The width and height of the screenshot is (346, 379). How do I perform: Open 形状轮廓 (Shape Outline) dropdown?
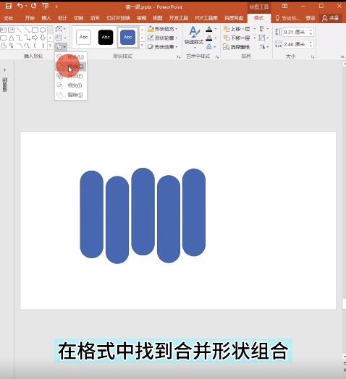(x=163, y=38)
